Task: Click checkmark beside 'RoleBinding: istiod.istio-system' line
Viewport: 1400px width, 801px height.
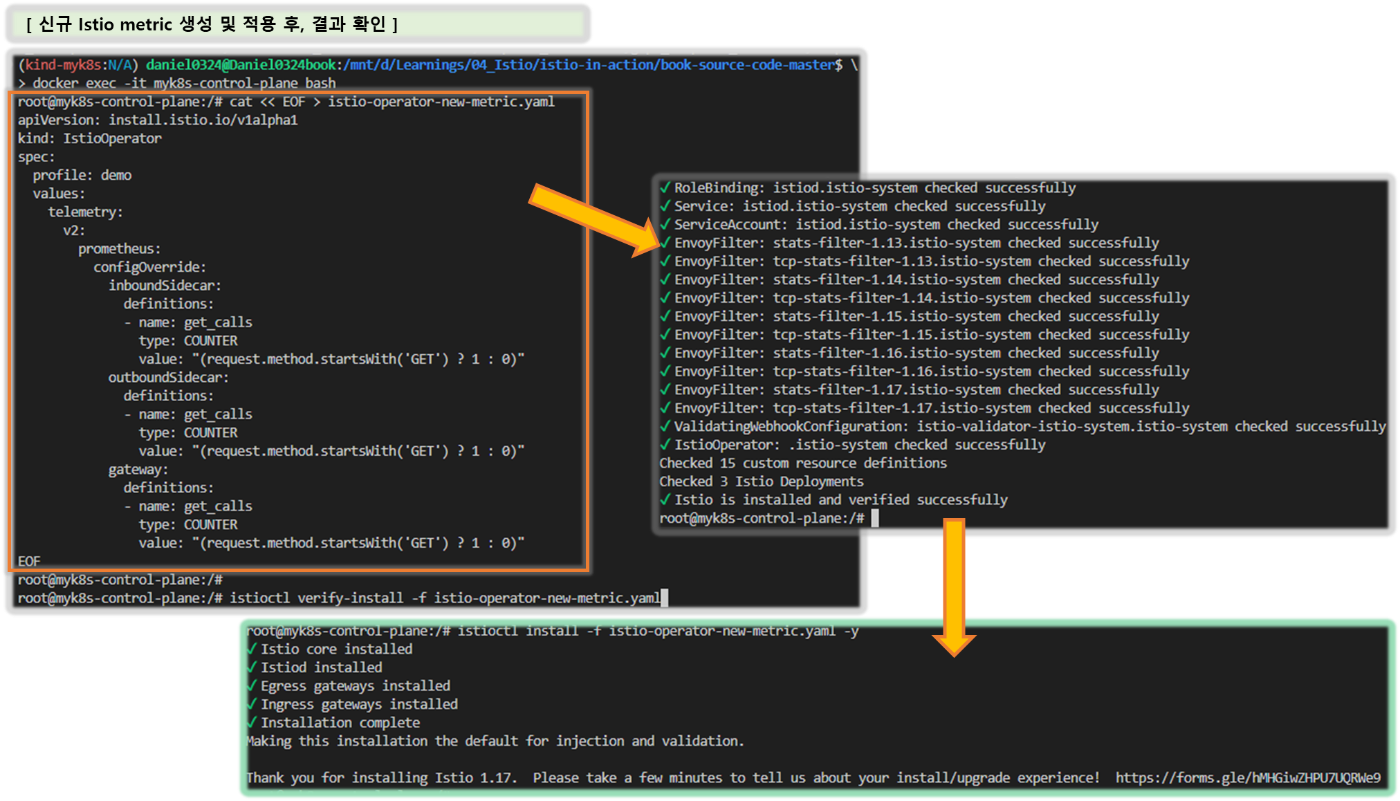Action: (665, 187)
